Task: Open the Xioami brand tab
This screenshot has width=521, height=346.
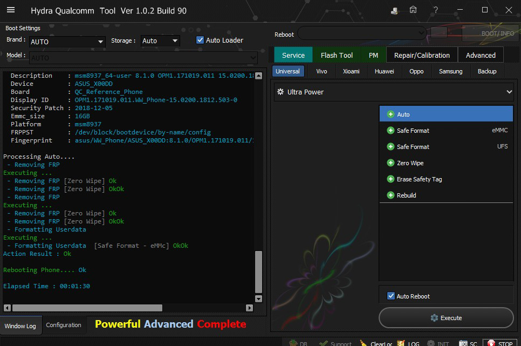Action: click(x=351, y=71)
